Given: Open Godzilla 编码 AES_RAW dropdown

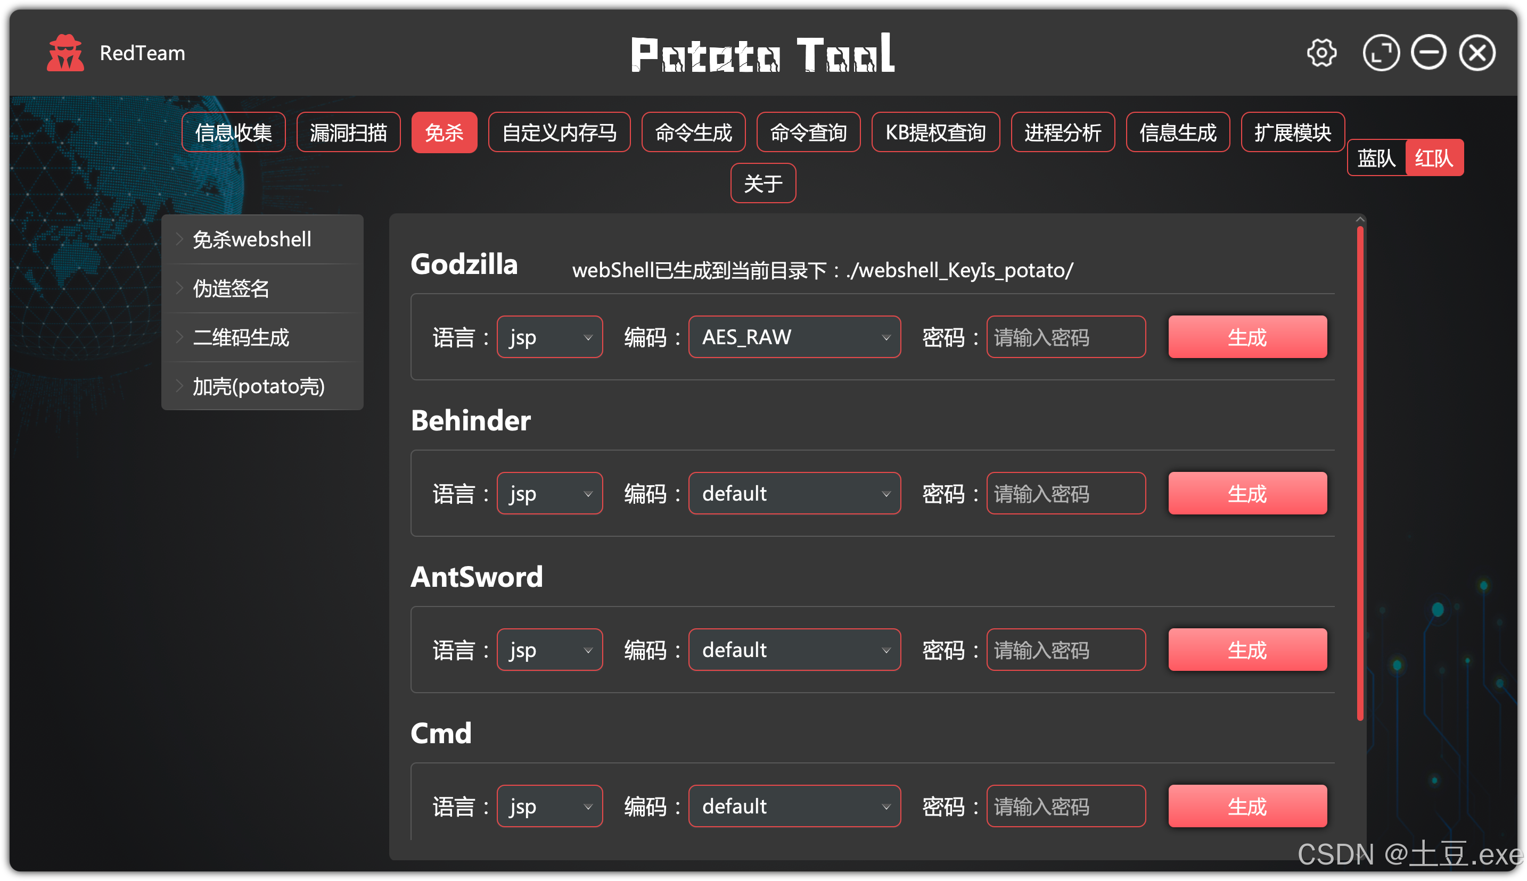Looking at the screenshot, I should 794,337.
